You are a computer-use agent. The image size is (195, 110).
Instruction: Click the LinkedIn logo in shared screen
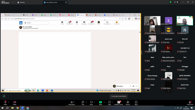[21, 23]
